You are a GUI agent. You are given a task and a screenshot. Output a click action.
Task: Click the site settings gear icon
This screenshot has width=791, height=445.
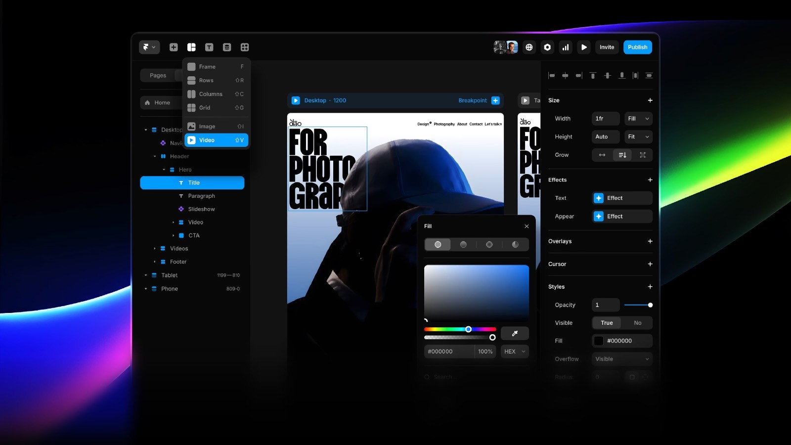click(x=547, y=47)
